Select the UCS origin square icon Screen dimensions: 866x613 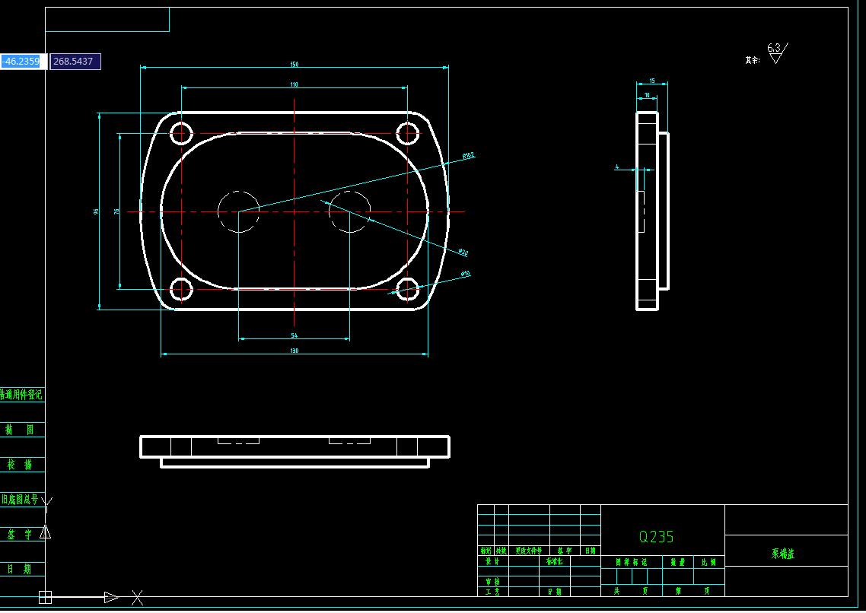pos(46,597)
